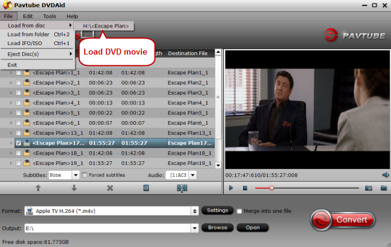Click the video preview frame
Image resolution: width=391 pixels, height=247 pixels.
pos(307,110)
